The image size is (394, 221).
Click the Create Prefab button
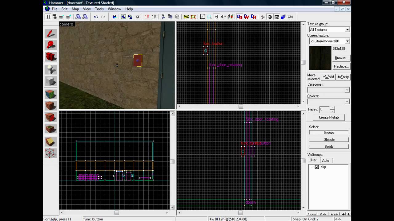(x=329, y=118)
